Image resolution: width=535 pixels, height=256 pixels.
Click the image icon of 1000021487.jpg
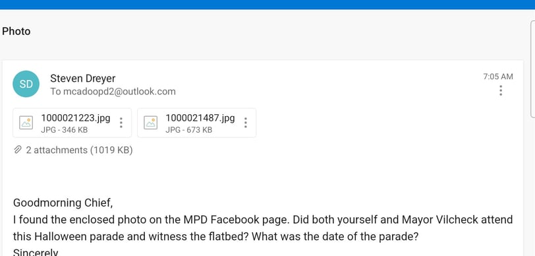(x=150, y=123)
